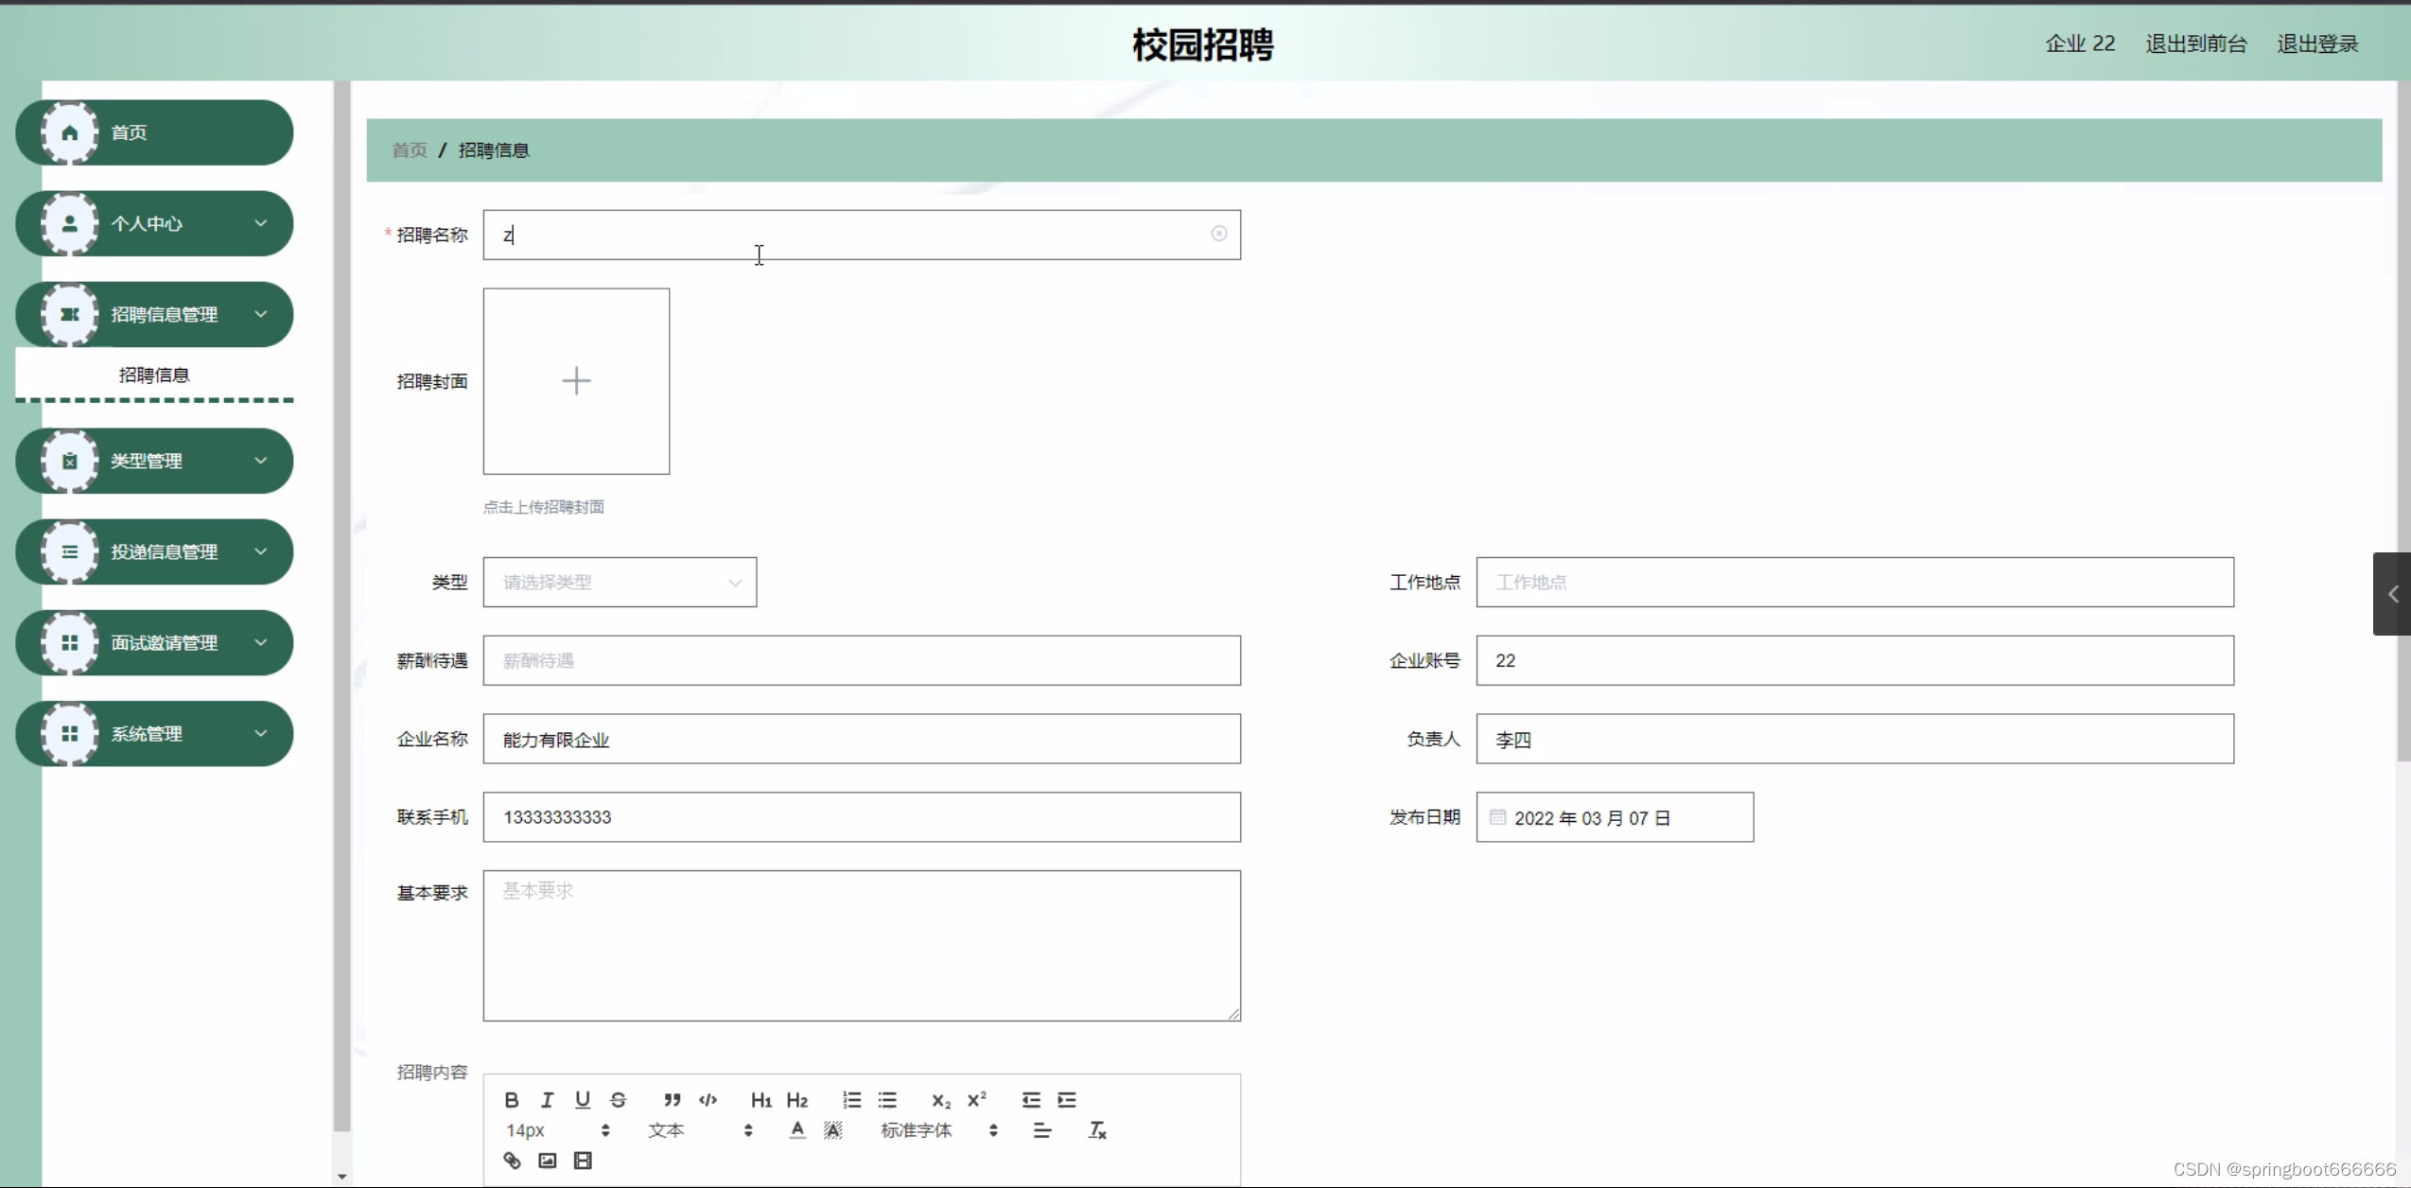
Task: Insert a hyperlink in recruitment content
Action: coord(512,1161)
